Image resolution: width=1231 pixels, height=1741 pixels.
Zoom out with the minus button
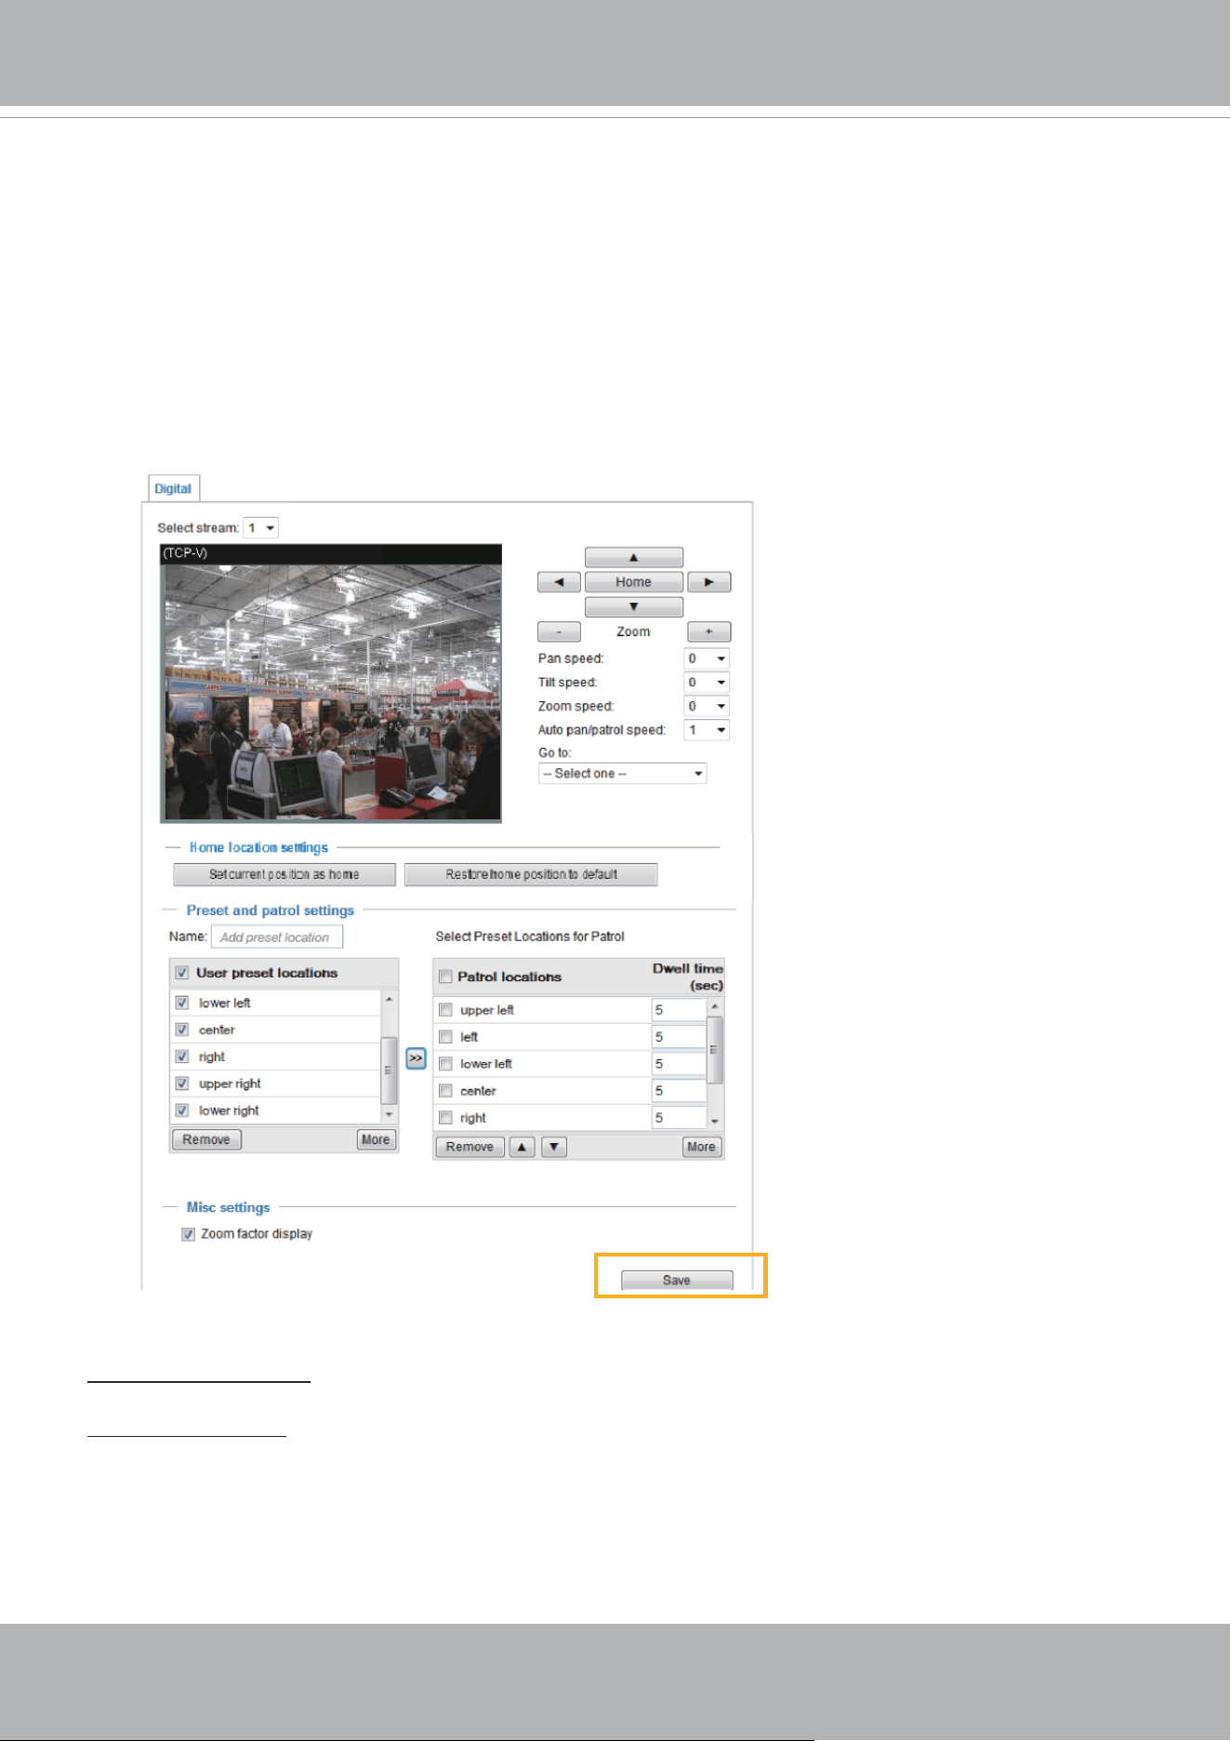[559, 631]
